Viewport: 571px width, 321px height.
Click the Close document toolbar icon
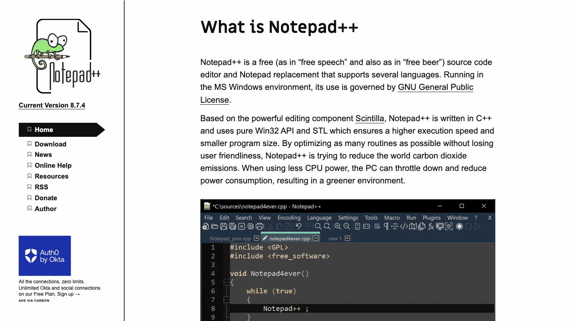[x=242, y=226]
